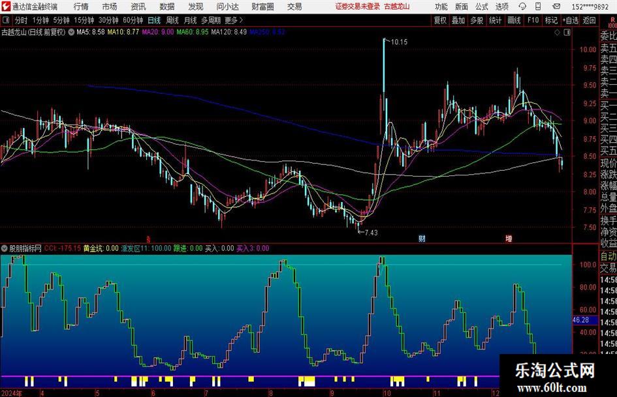Open the mobile phone icon in title bar
The image size is (617, 397).
tap(538, 7)
